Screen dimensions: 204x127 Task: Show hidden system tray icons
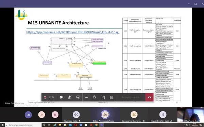[x=185, y=125]
